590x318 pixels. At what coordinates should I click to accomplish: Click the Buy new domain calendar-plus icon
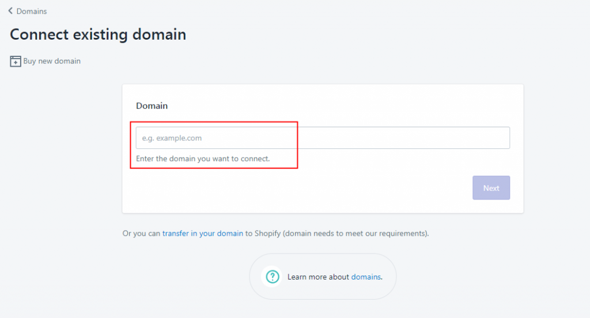[x=16, y=61]
